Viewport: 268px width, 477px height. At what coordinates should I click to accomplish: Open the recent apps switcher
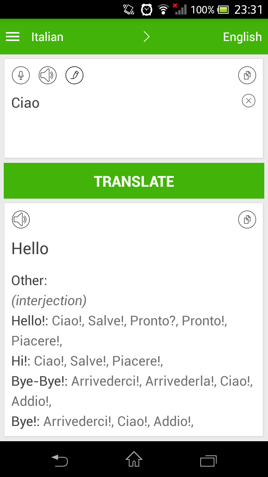pos(208,461)
